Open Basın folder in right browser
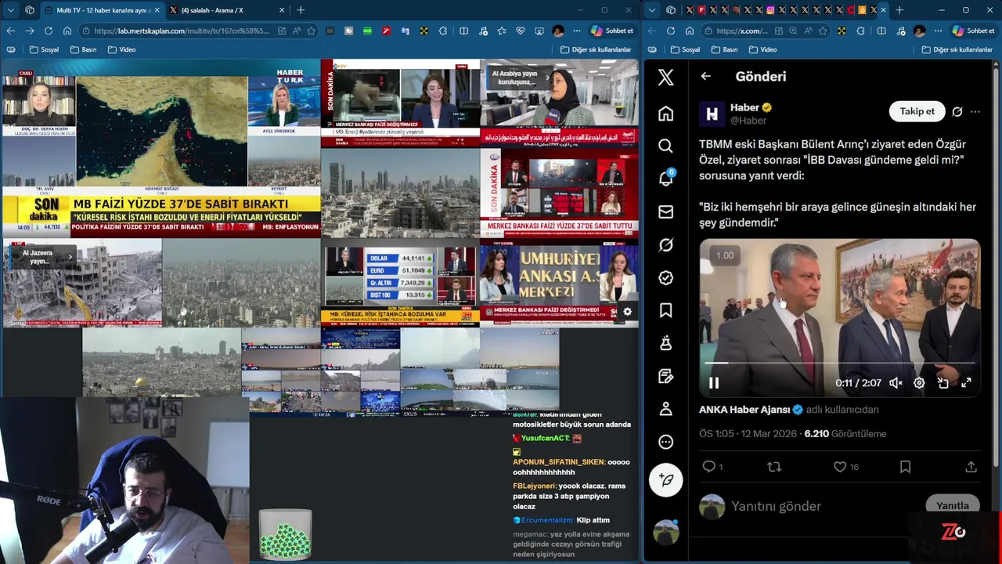Viewport: 1002px width, 564px height. tap(724, 49)
